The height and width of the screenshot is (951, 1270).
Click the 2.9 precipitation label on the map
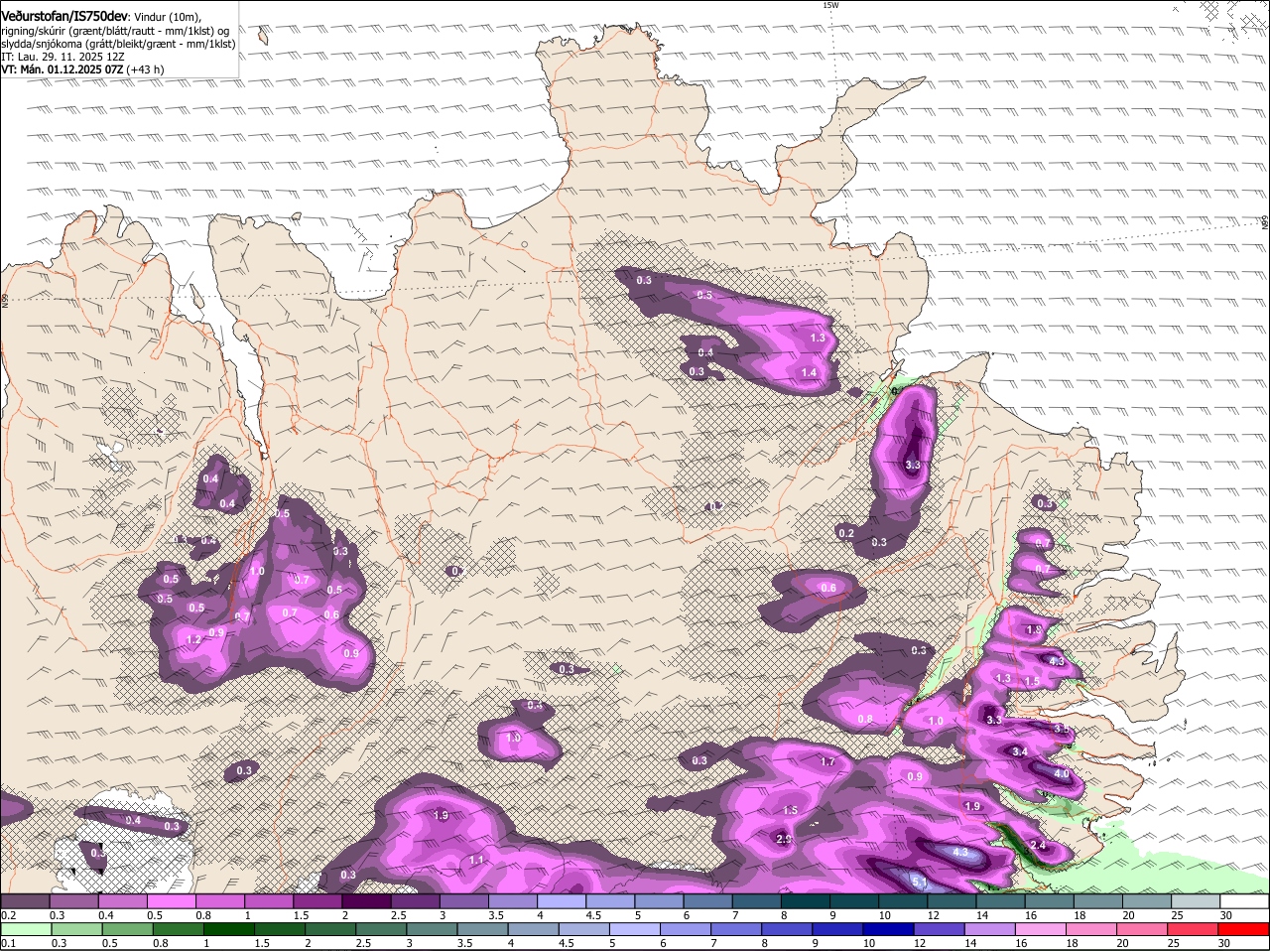784,840
